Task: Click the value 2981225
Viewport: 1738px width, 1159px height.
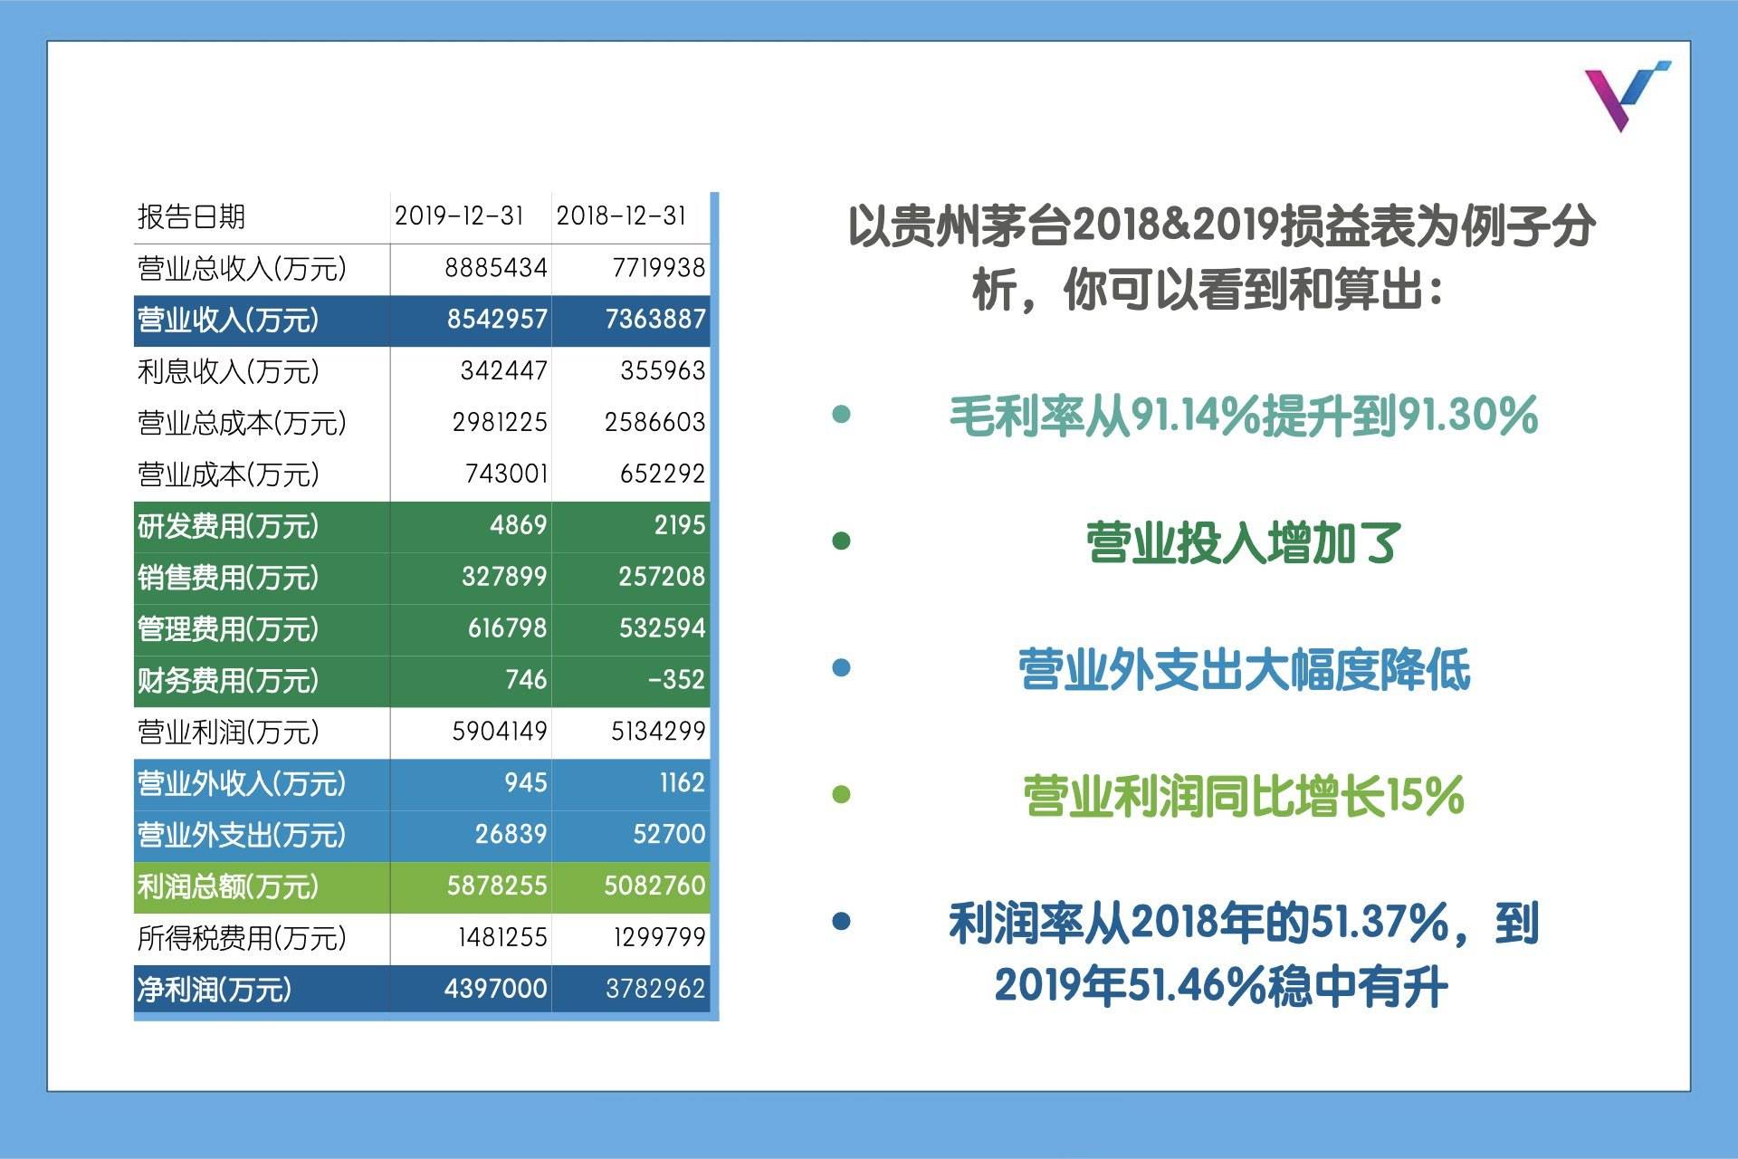Action: [x=500, y=423]
